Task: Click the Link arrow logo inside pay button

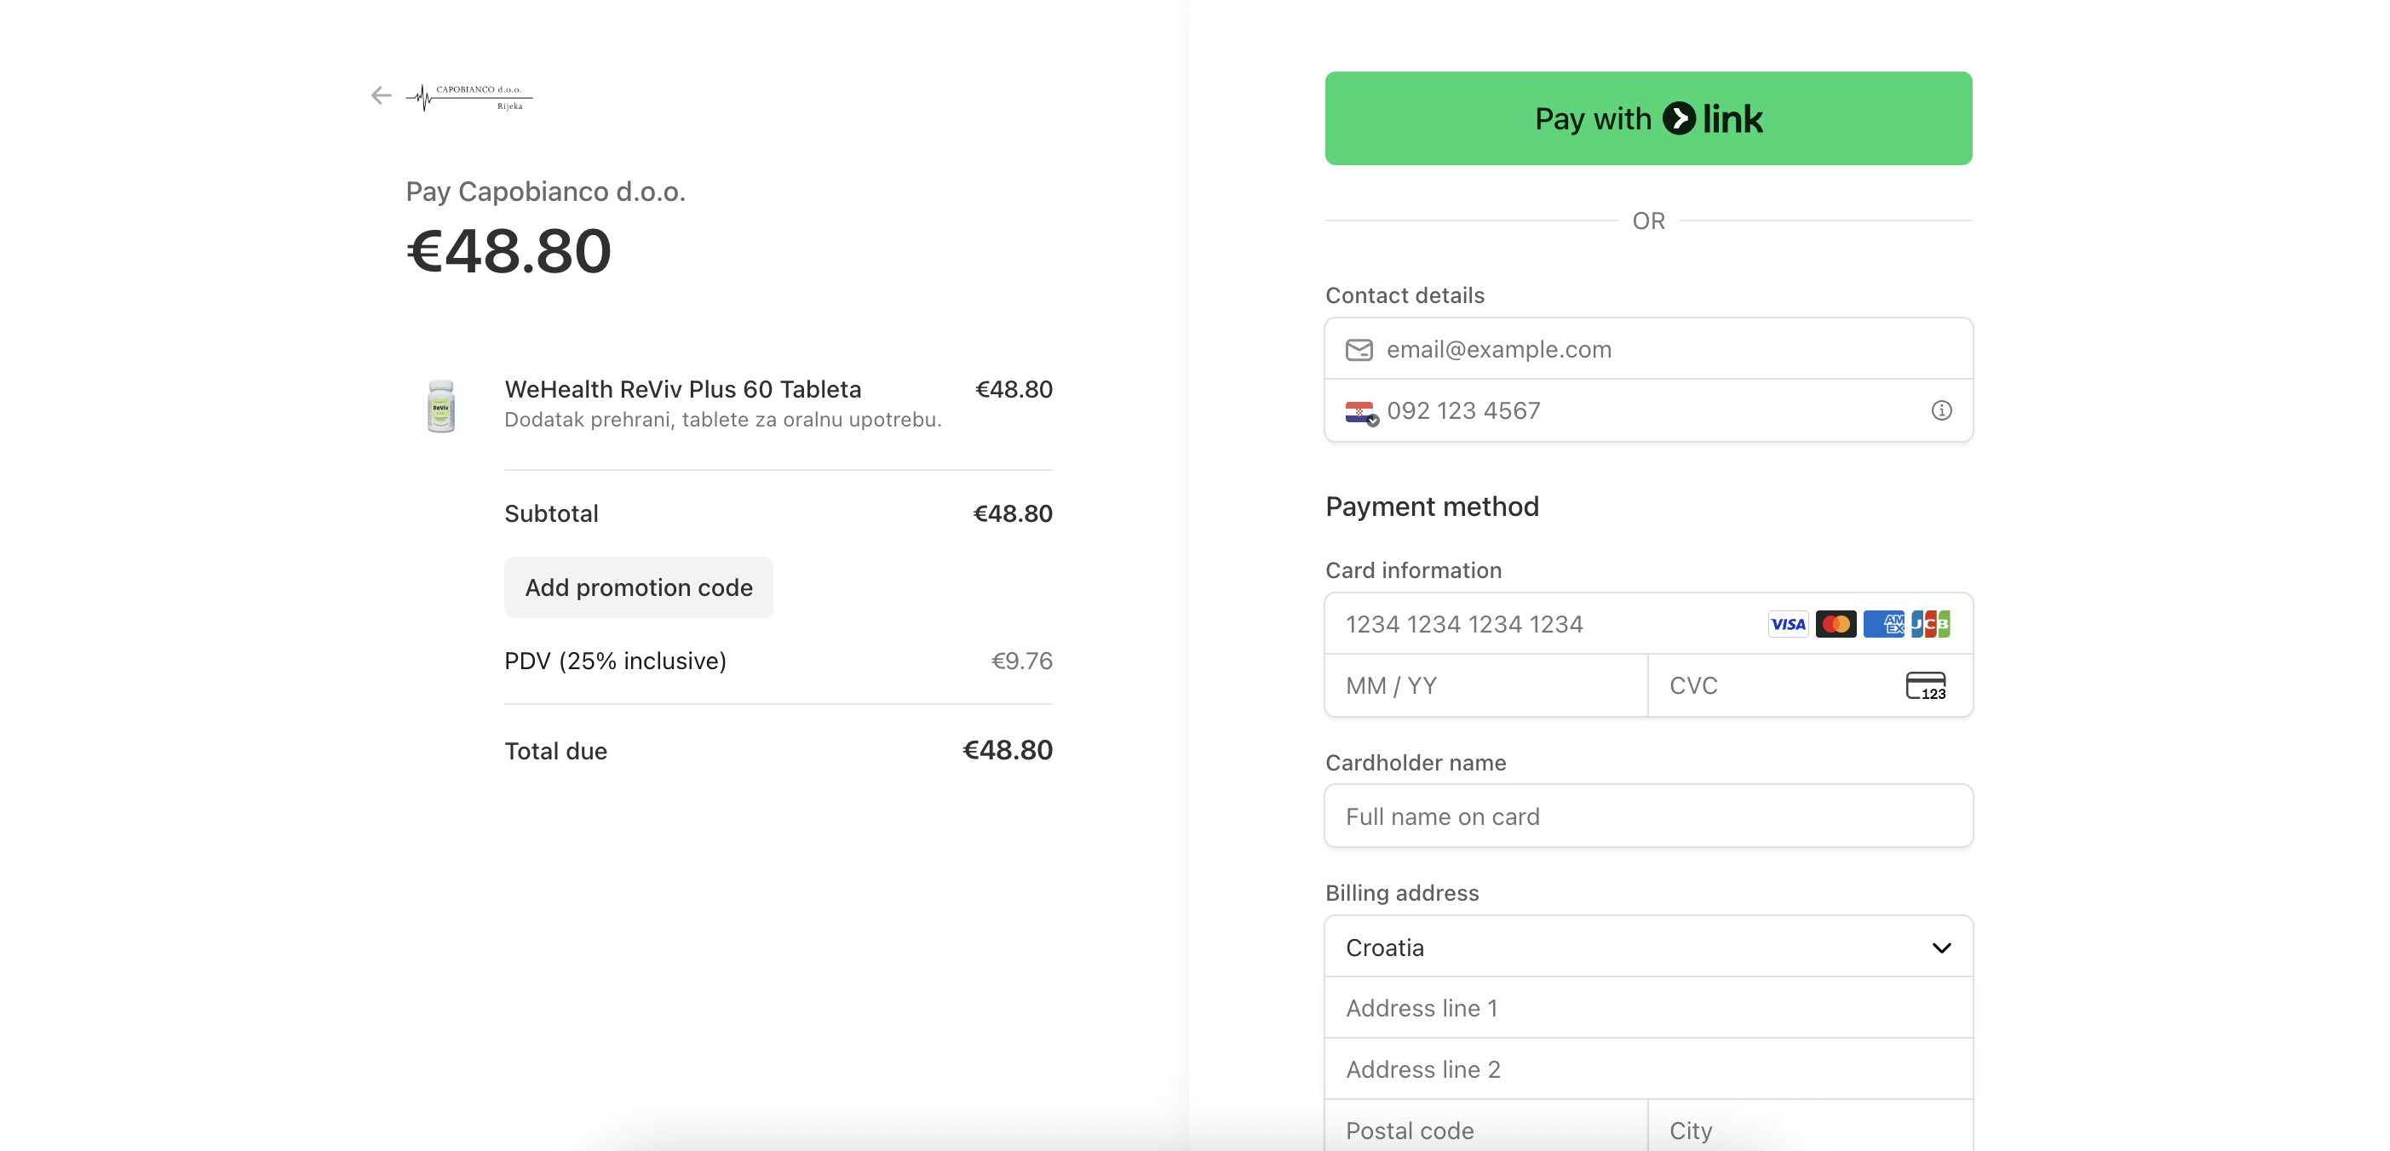Action: [1680, 118]
